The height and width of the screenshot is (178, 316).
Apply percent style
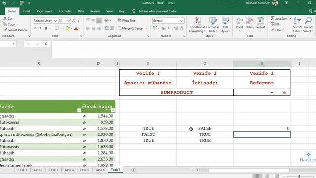coord(163,28)
